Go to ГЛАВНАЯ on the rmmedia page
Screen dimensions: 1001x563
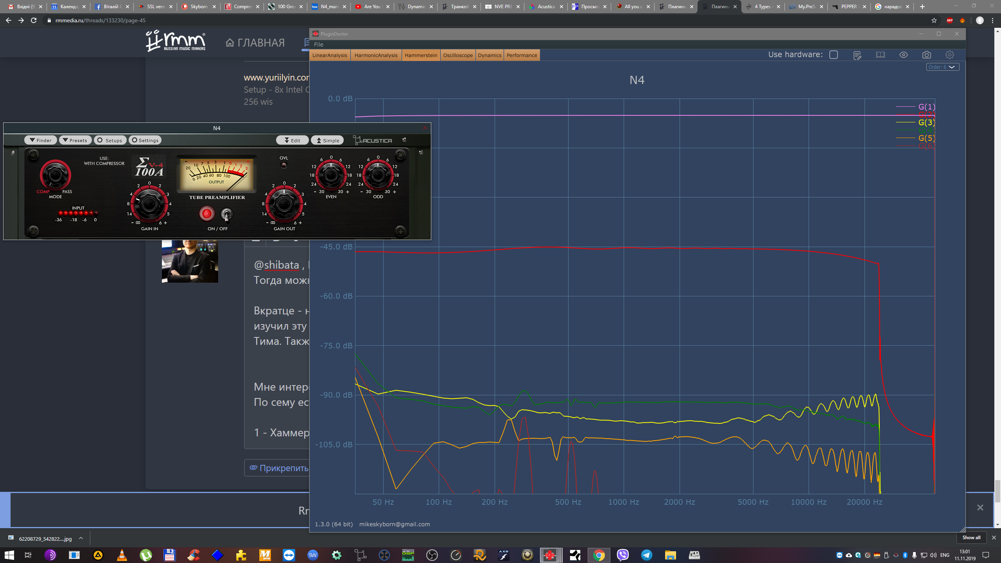click(255, 43)
